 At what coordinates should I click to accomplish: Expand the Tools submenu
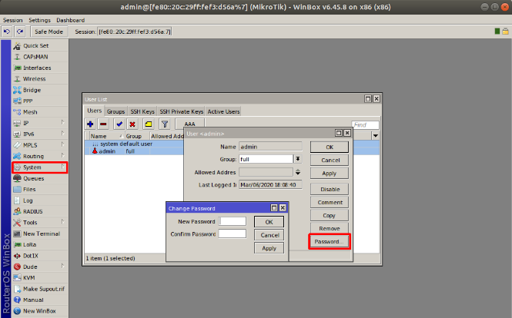tap(62, 222)
